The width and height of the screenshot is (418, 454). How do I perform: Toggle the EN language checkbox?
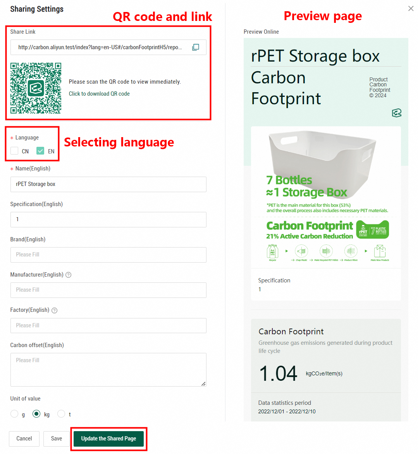click(40, 151)
